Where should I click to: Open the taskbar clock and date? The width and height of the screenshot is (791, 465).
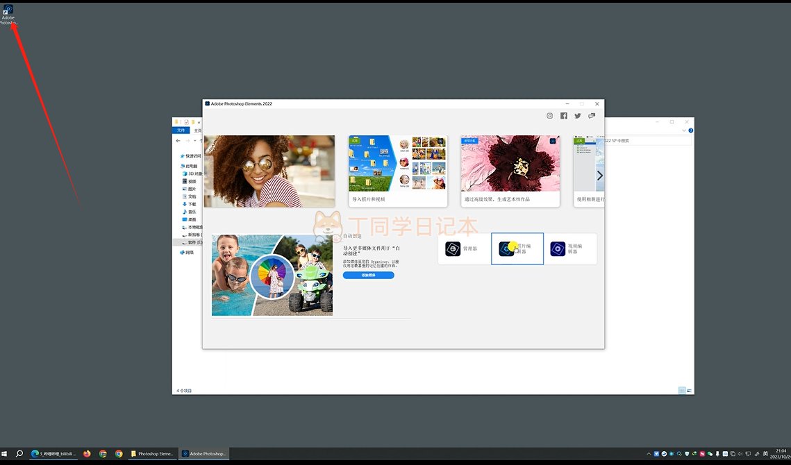[781, 453]
